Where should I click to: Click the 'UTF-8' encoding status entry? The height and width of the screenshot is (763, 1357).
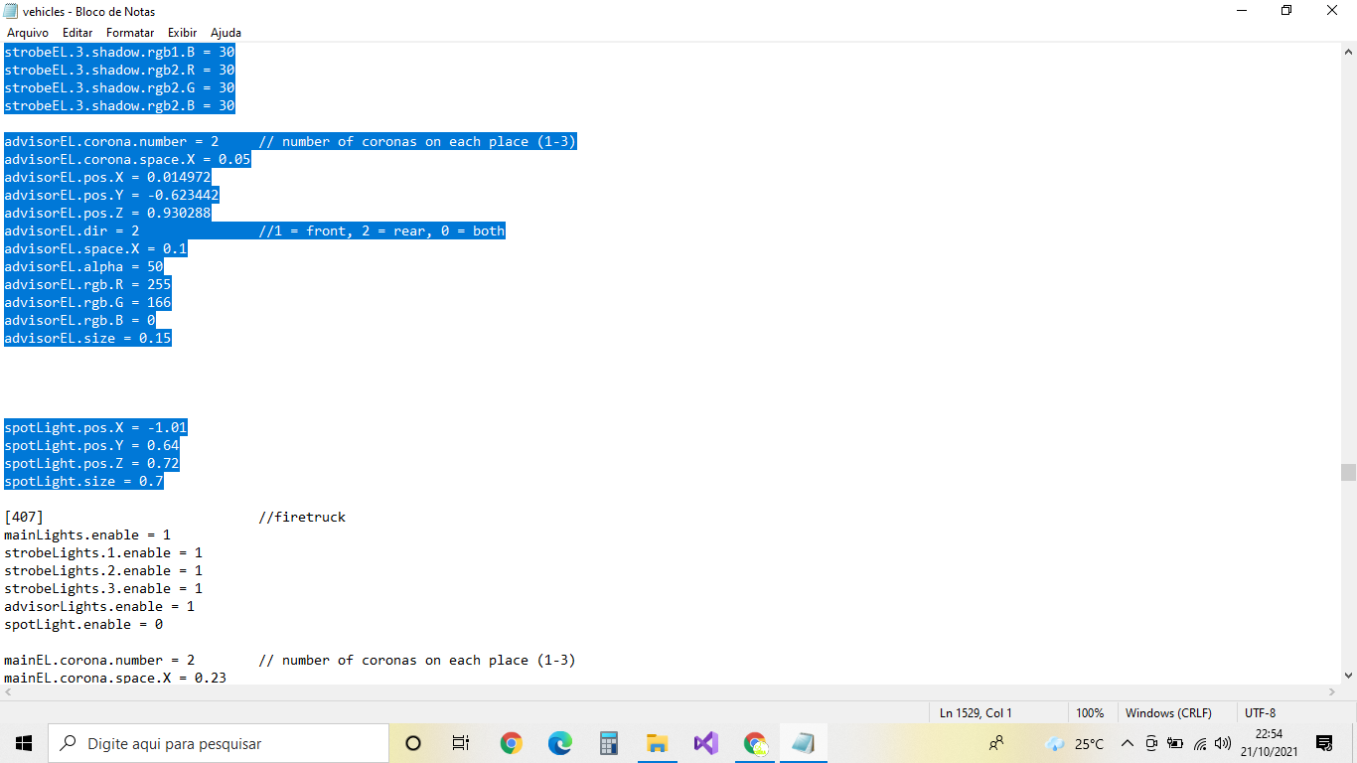click(x=1260, y=712)
